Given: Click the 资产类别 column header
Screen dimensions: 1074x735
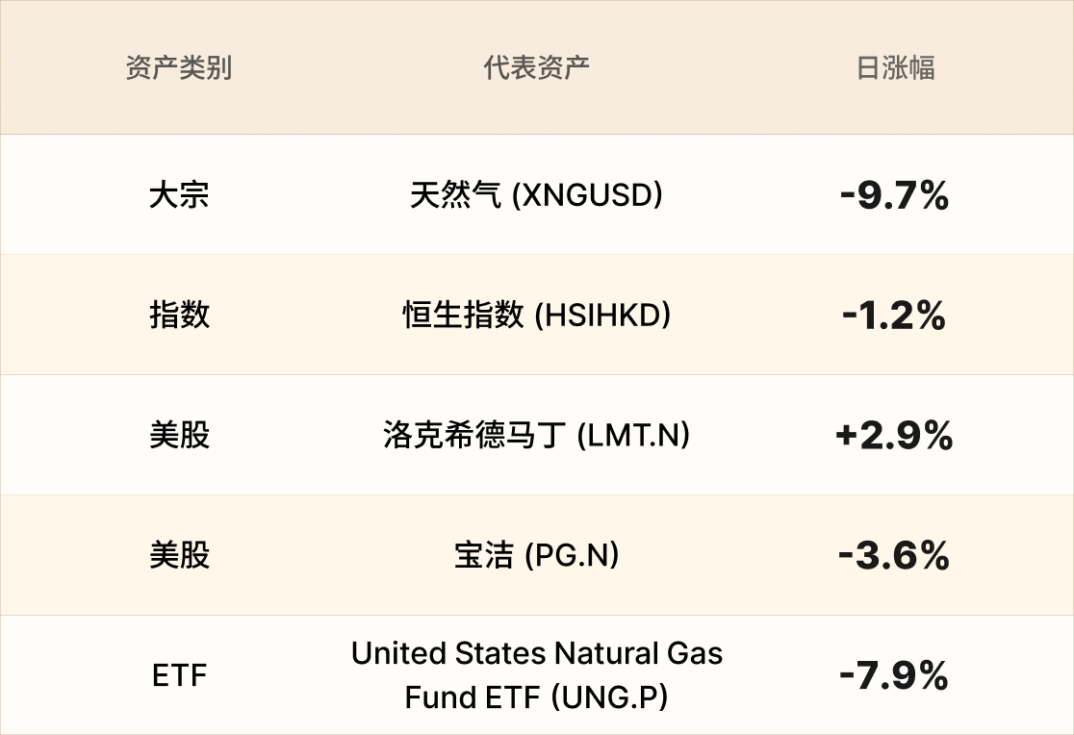Looking at the screenshot, I should point(179,68).
